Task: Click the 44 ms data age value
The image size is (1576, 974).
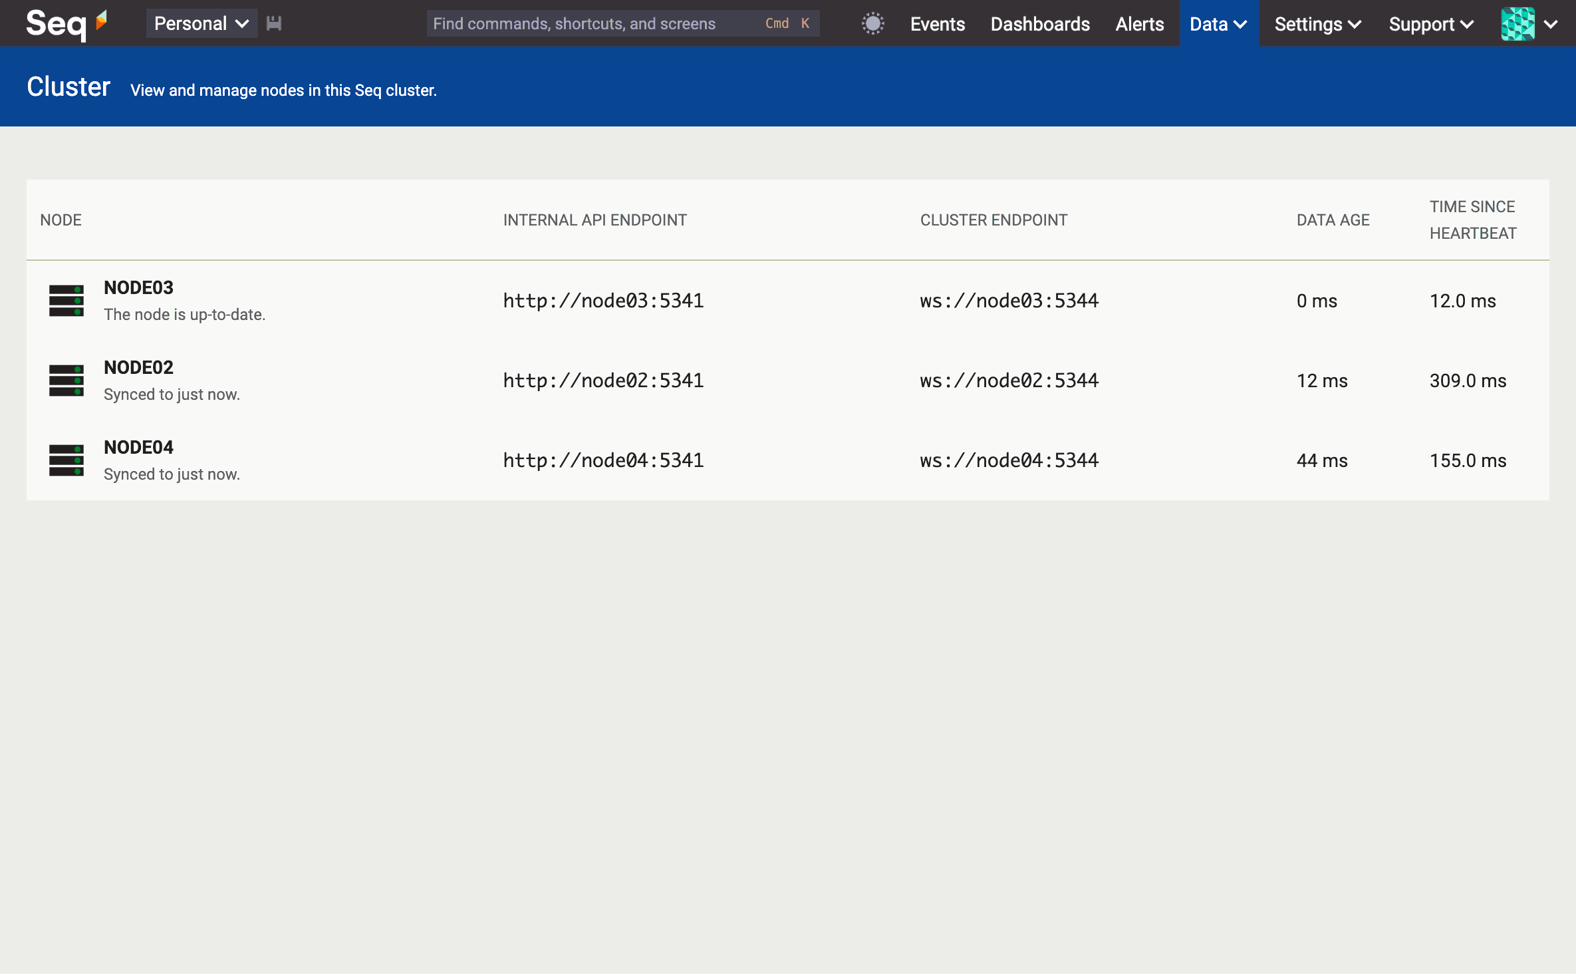Action: pyautogui.click(x=1322, y=460)
